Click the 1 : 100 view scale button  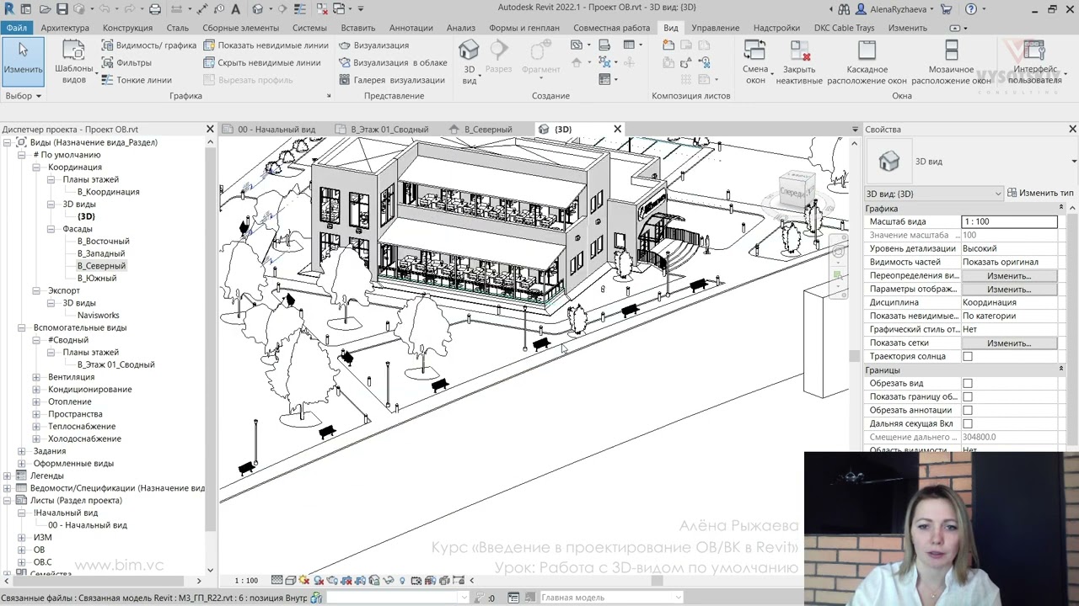click(246, 581)
